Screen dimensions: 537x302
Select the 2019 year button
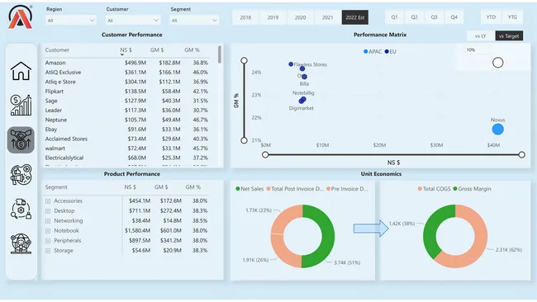coord(273,17)
